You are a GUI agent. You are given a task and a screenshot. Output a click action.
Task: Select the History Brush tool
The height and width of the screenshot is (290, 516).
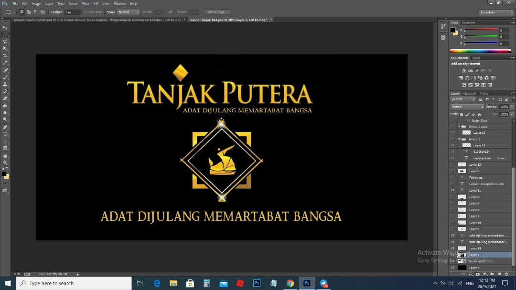[5, 92]
